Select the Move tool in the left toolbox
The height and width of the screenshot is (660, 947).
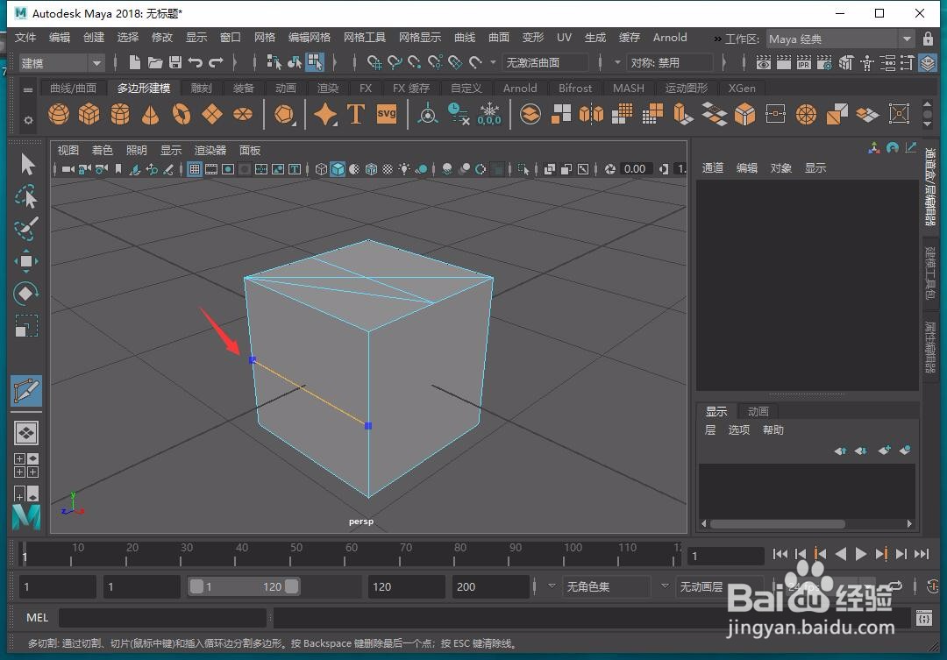tap(26, 261)
